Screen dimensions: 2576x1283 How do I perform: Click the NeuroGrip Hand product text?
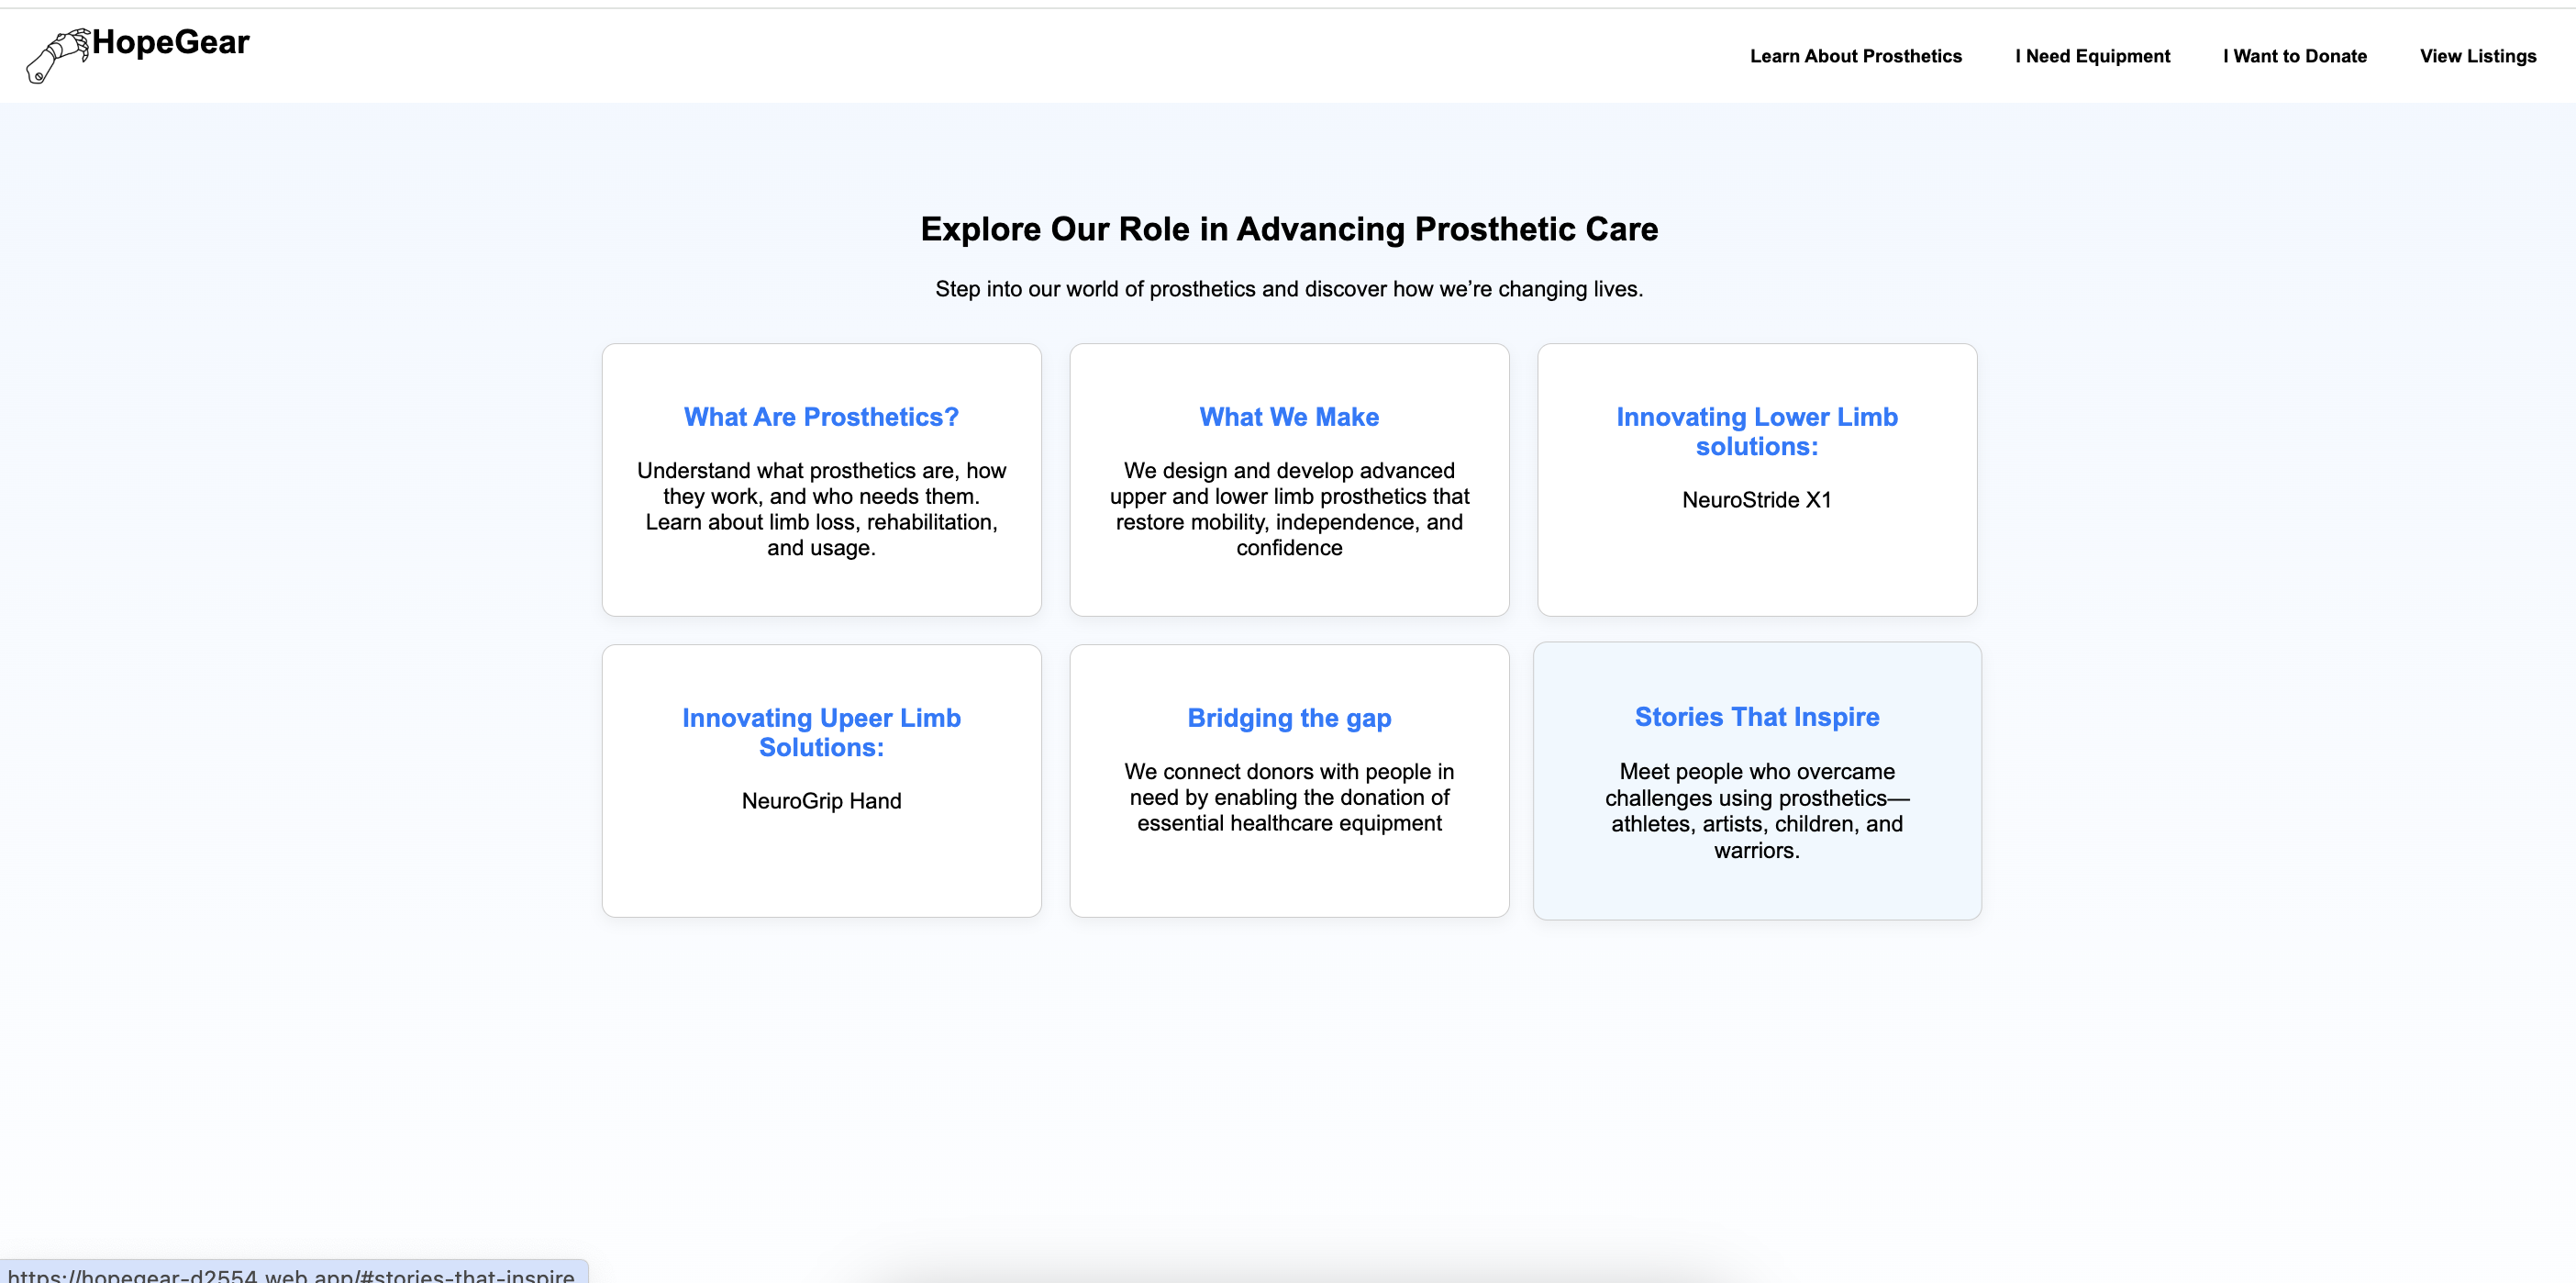pos(821,800)
